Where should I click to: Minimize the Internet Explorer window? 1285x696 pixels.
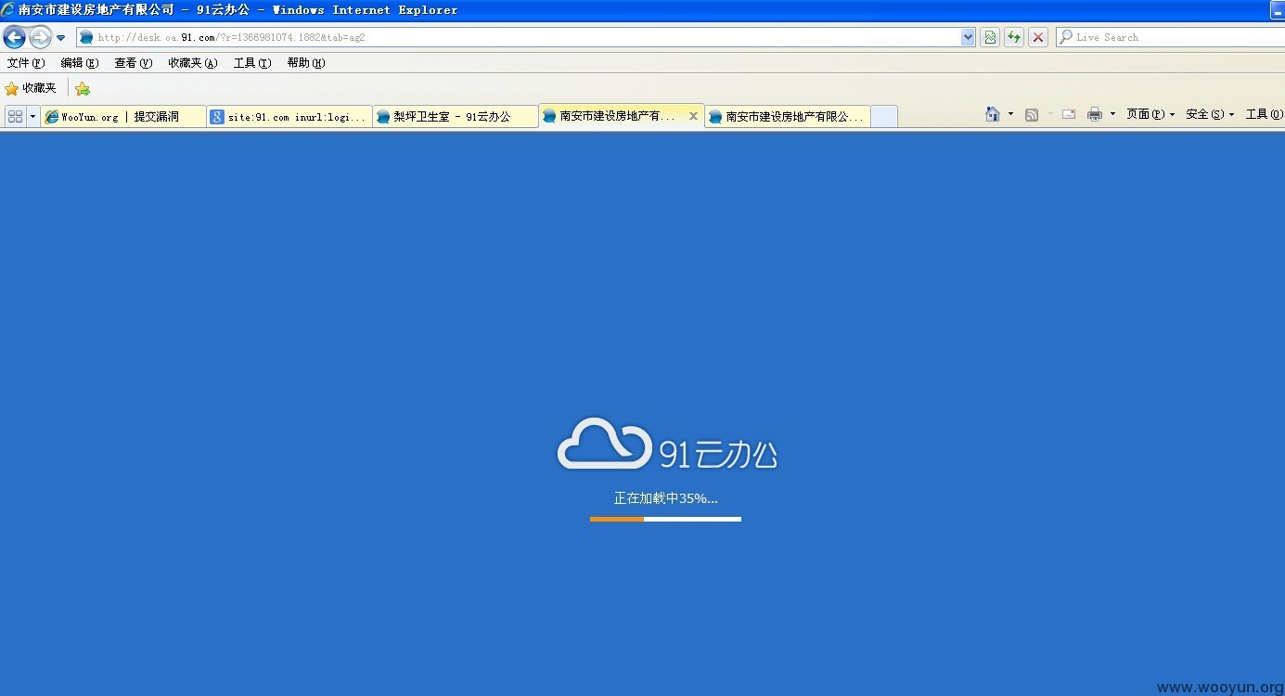click(1279, 9)
